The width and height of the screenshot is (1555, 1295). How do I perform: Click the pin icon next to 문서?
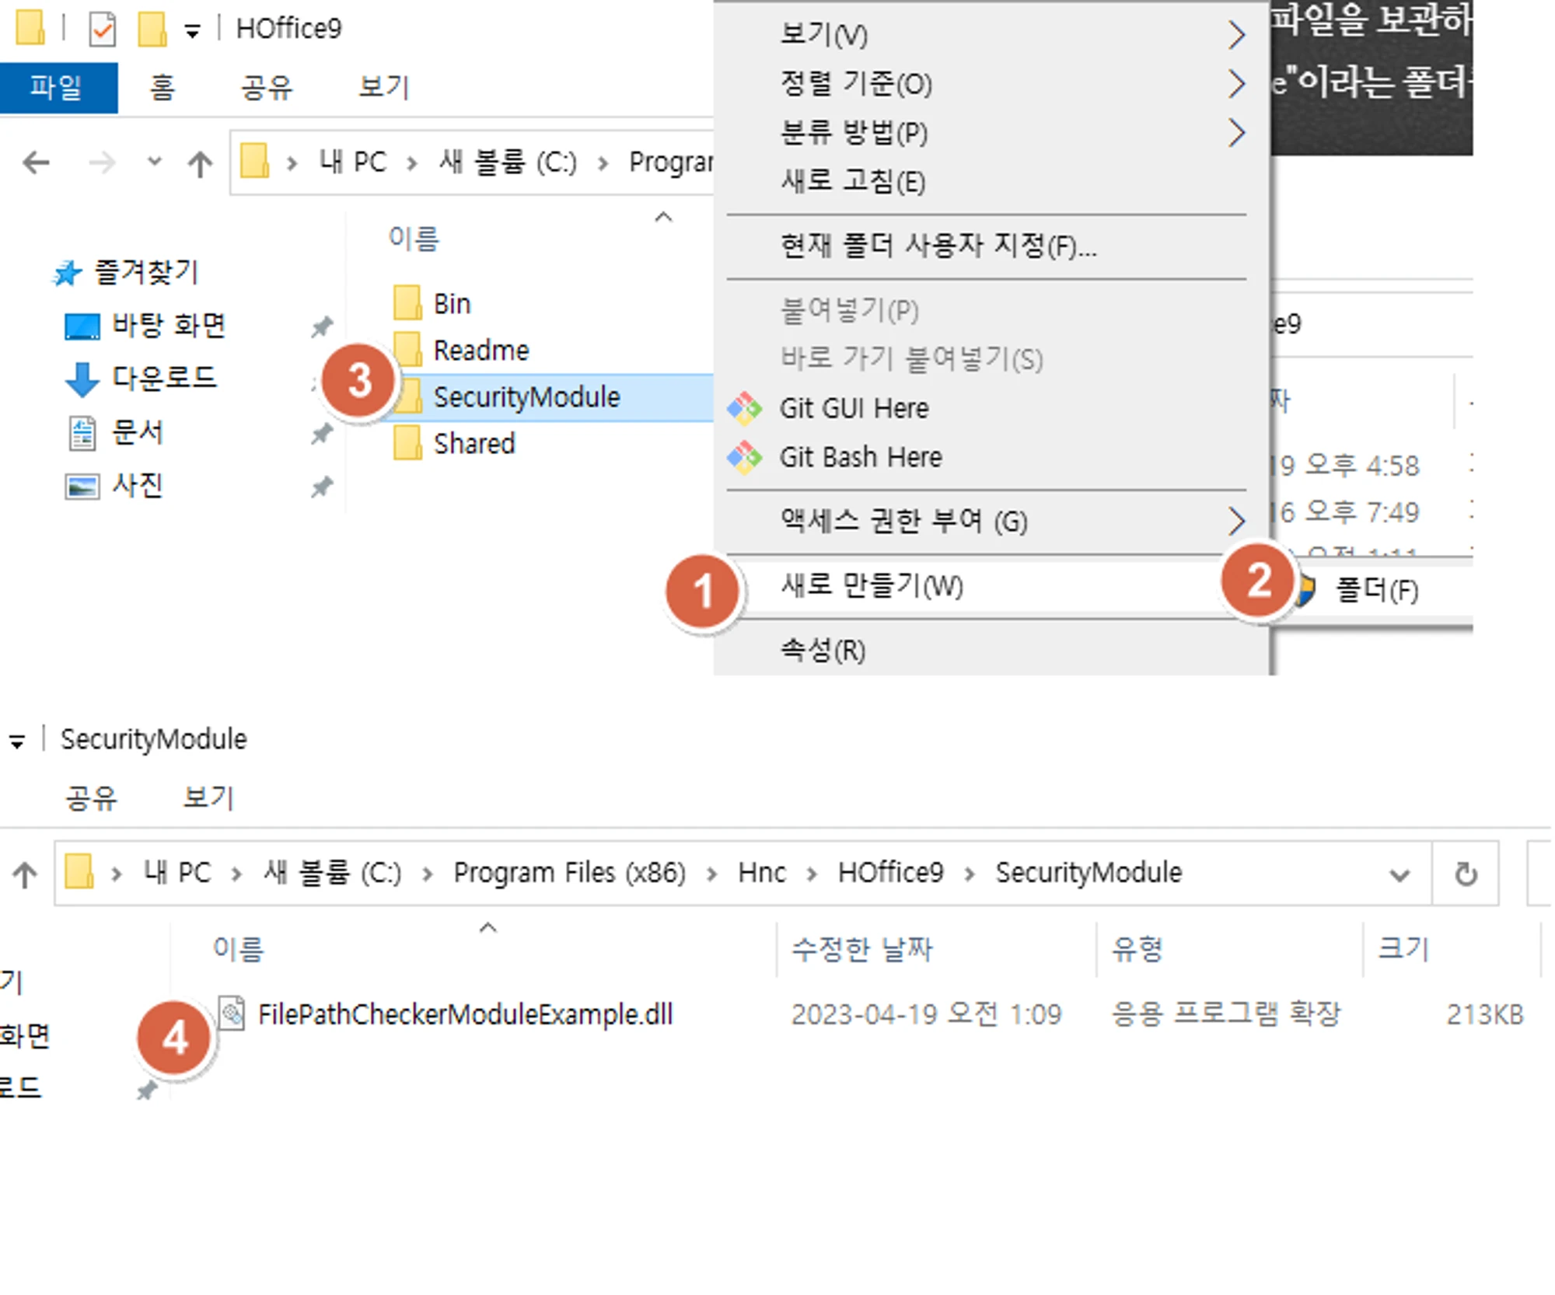pos(322,433)
